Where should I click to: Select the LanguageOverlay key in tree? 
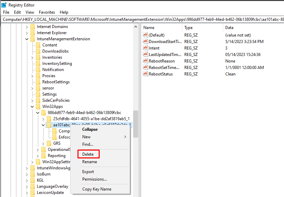(x=53, y=186)
